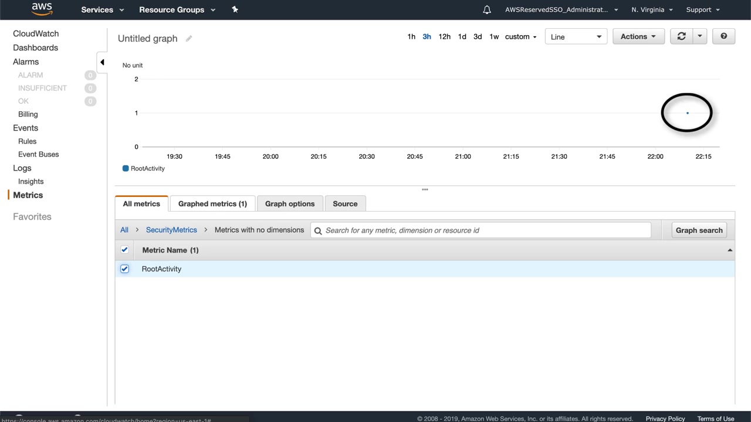The height and width of the screenshot is (422, 751).
Task: Open Metrics in the sidebar
Action: tap(28, 195)
